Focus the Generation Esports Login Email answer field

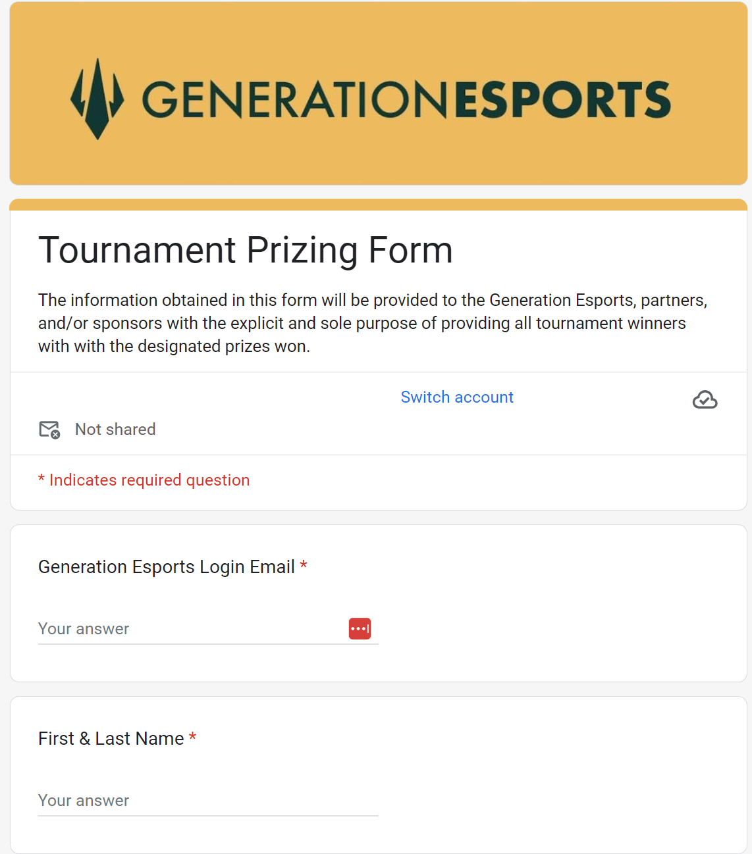(x=208, y=629)
